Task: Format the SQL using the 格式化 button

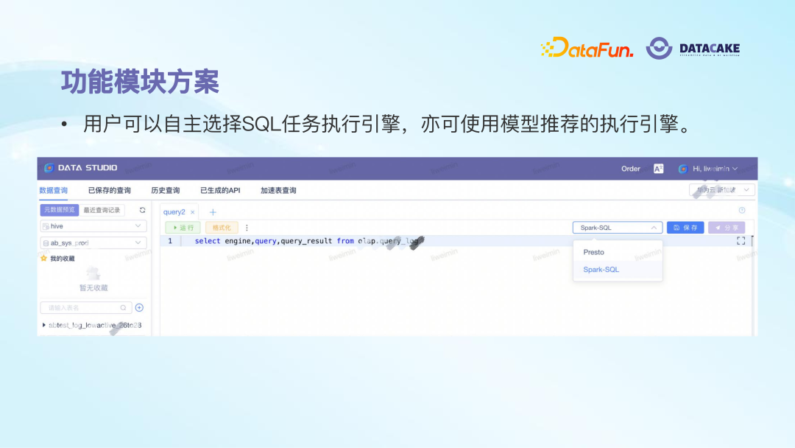Action: [223, 228]
